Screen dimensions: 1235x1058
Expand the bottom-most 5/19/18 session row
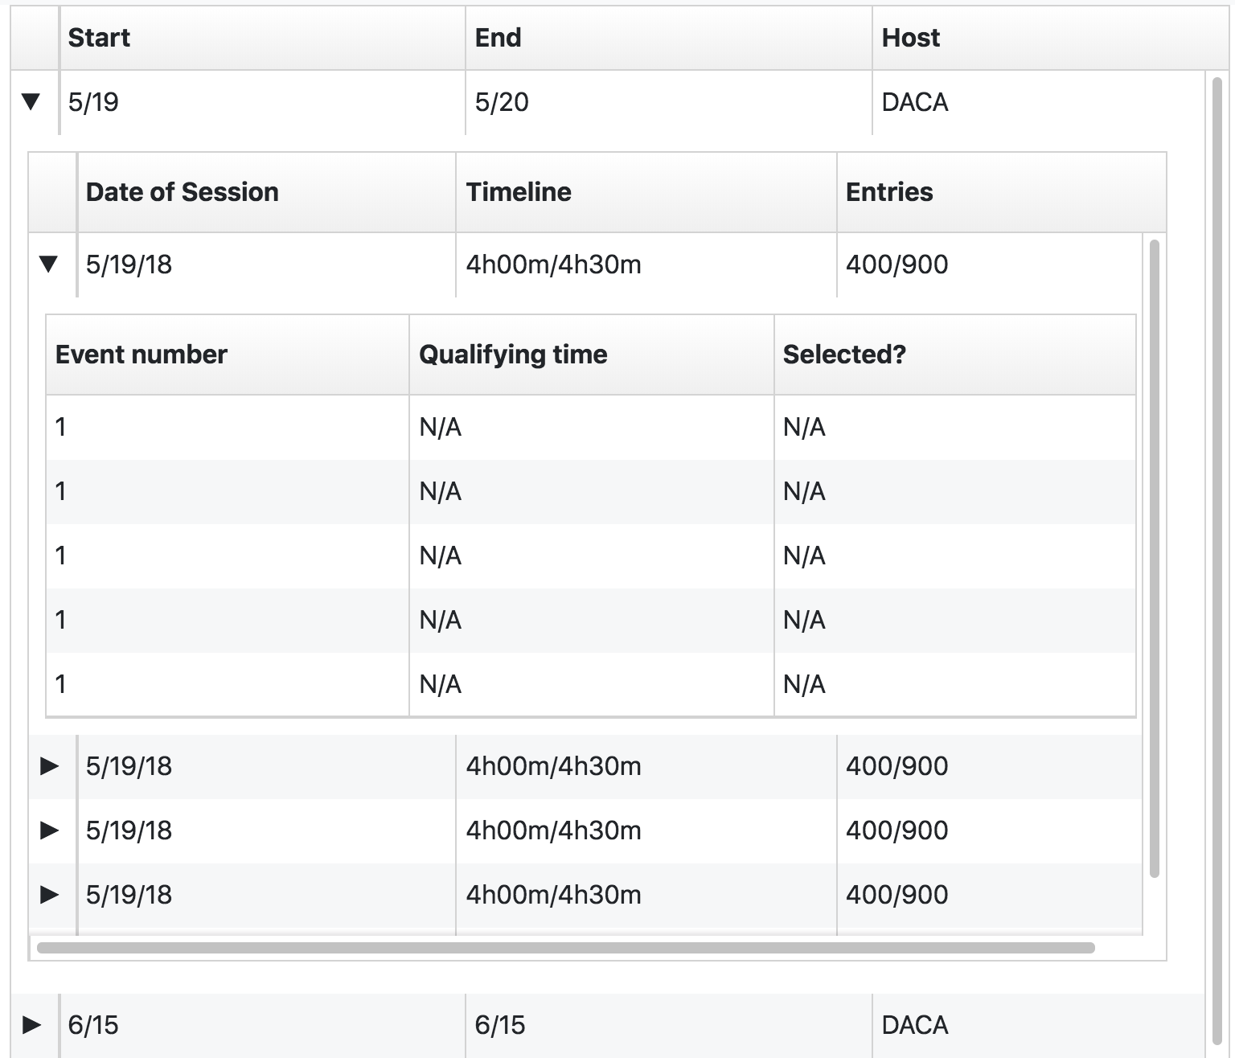pos(49,895)
